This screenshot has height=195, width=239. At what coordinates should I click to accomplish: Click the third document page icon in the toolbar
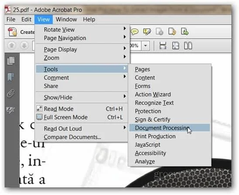tap(160, 32)
